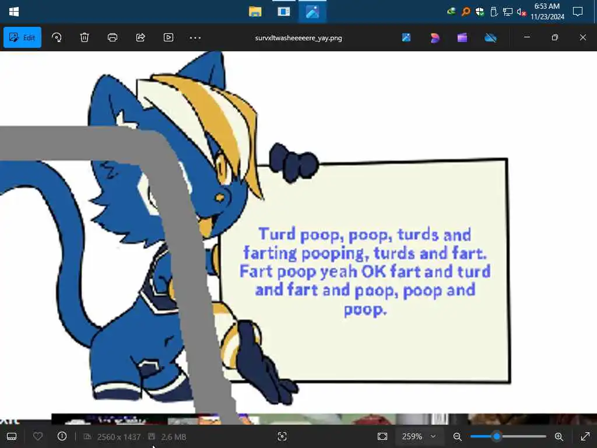
Task: Start slideshow with the play icon
Action: [x=168, y=37]
